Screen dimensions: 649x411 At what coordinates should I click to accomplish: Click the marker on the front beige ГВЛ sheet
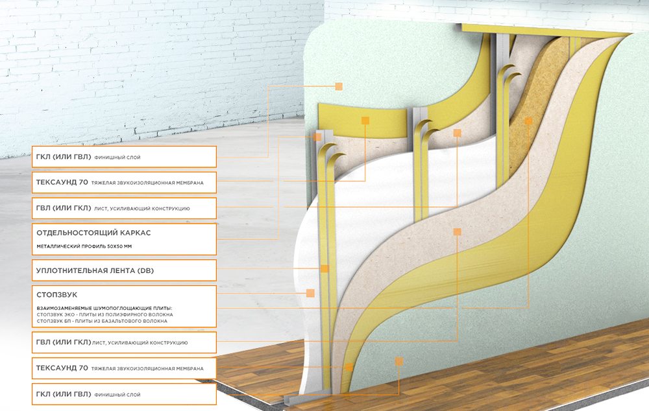pyautogui.click(x=458, y=231)
